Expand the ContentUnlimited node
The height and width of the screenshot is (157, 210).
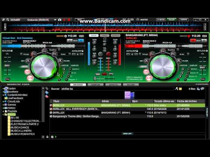click(3, 95)
